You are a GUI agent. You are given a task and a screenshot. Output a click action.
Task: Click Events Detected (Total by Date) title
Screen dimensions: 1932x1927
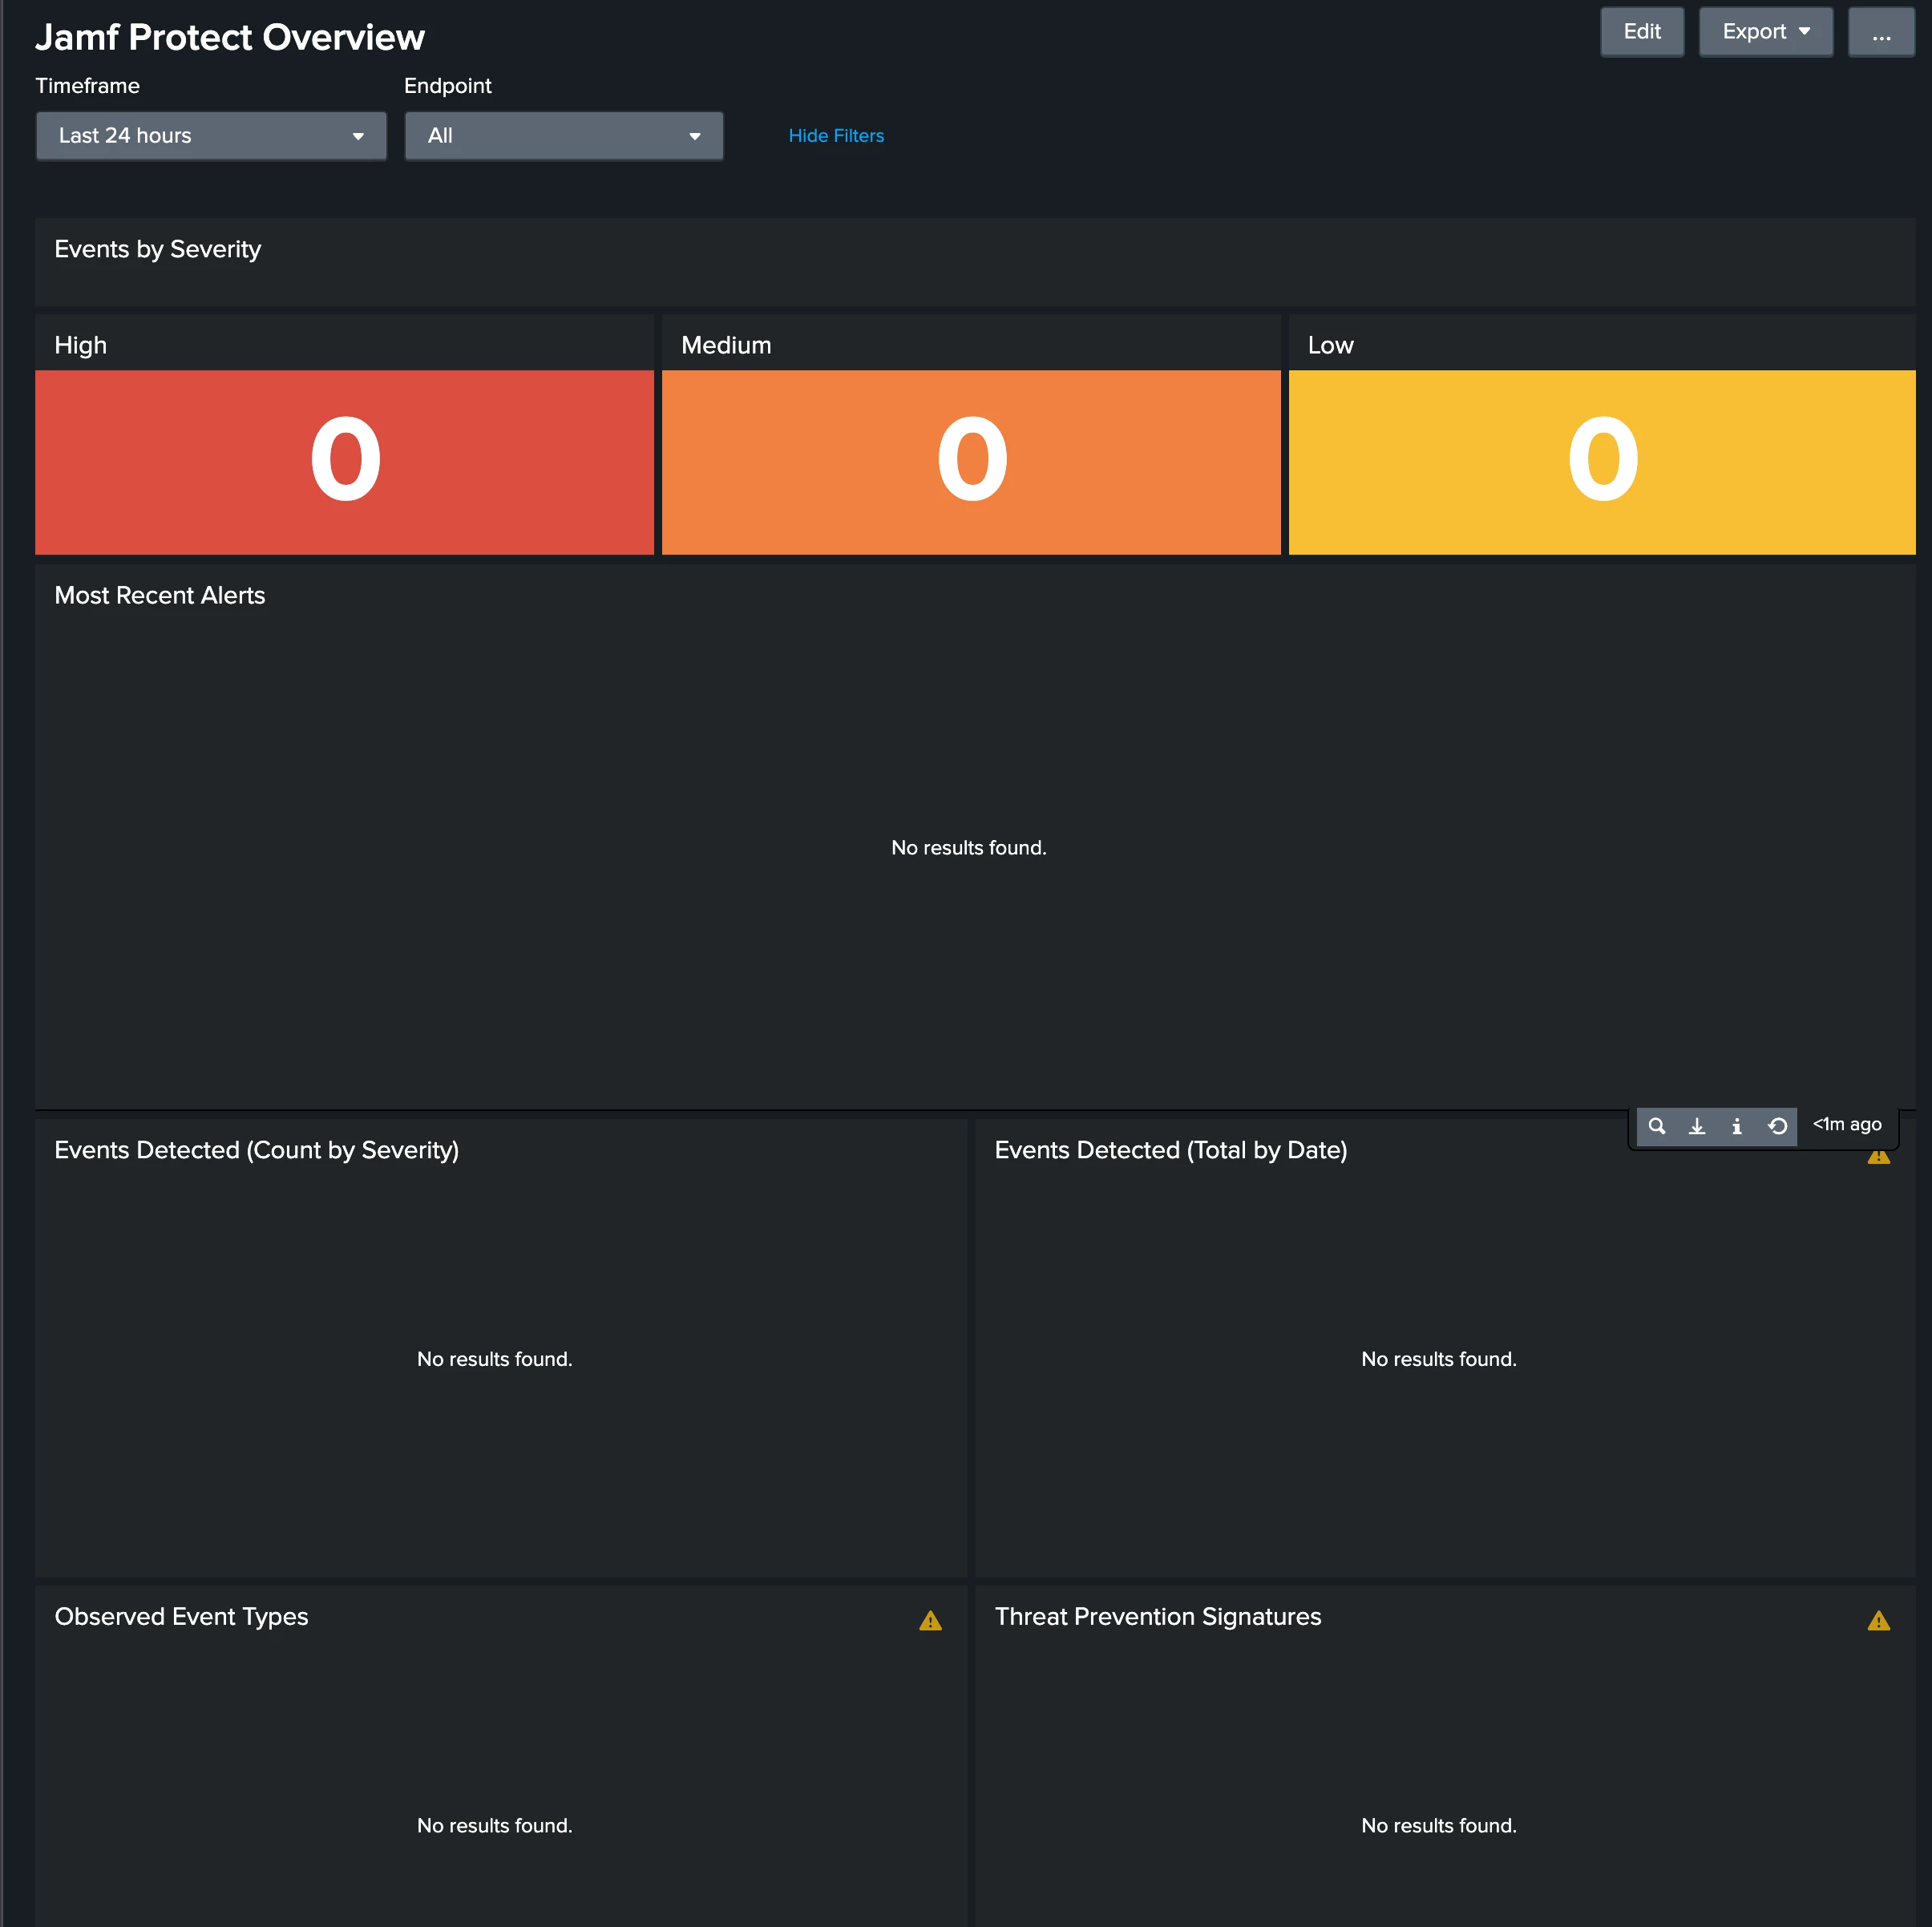click(1171, 1150)
